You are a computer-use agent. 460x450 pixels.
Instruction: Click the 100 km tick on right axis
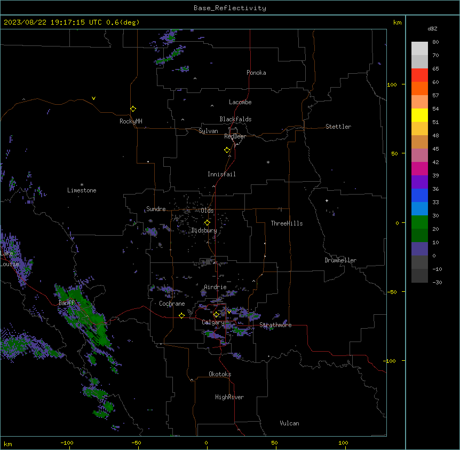(x=392, y=84)
